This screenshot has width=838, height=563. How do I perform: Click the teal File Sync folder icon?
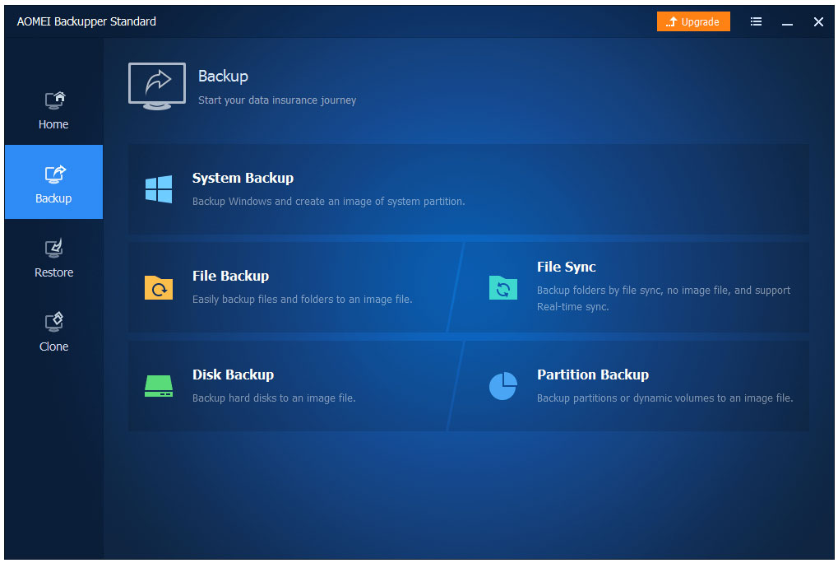point(503,287)
